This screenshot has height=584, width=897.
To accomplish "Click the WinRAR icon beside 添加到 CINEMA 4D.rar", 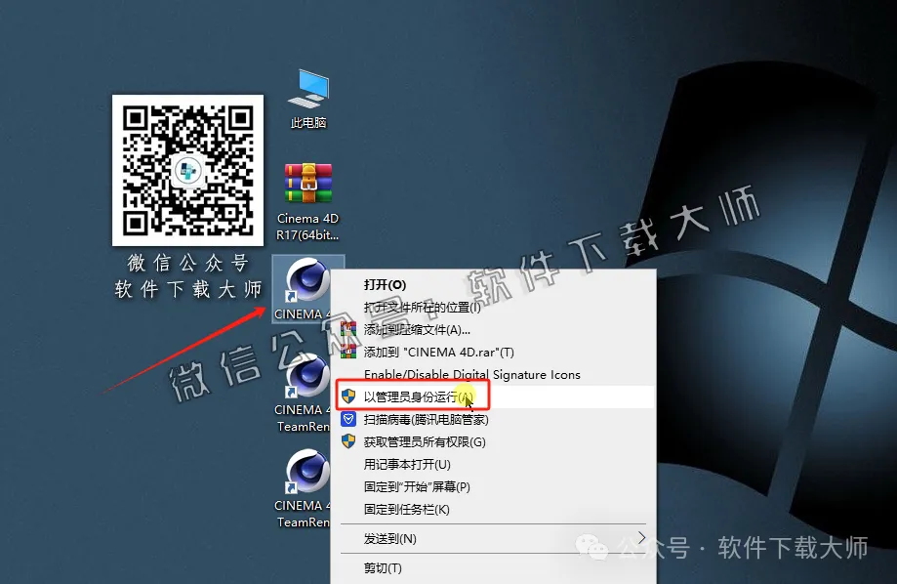I will coord(350,351).
